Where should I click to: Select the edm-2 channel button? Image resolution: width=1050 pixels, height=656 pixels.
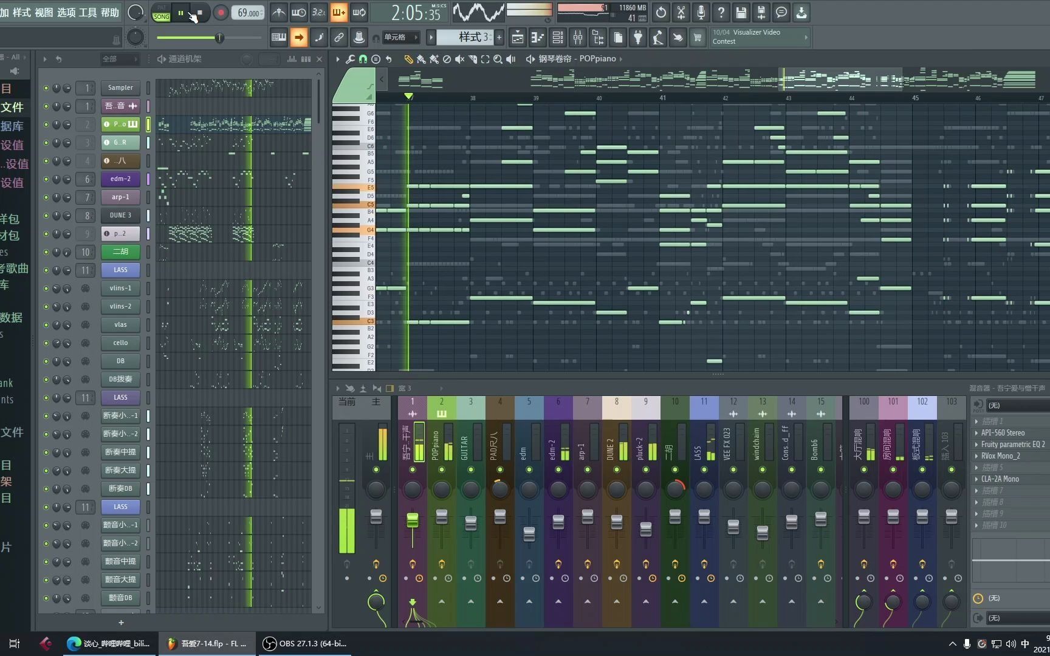pyautogui.click(x=120, y=179)
